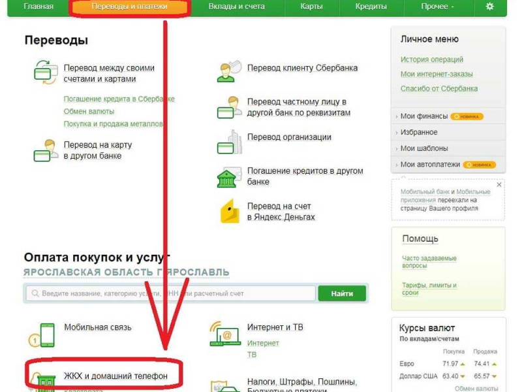Switch to the Карты tab

point(311,7)
